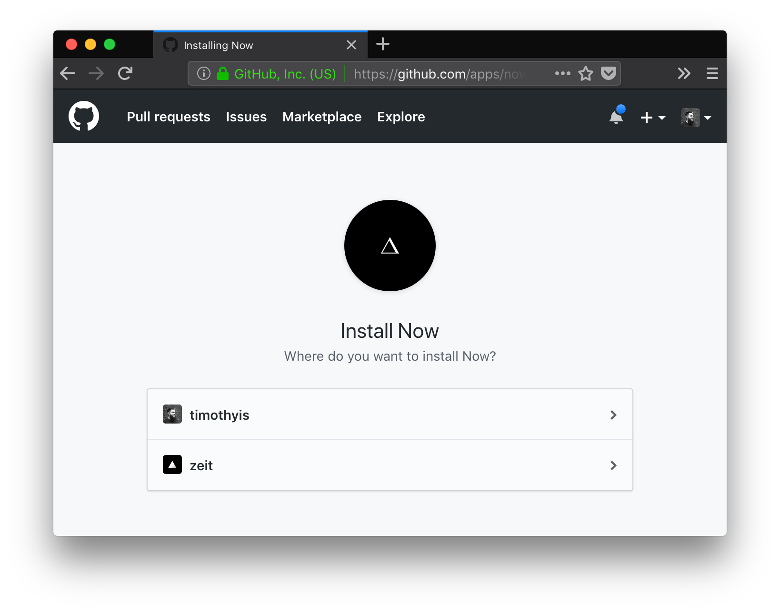Click the browser forward arrow
The width and height of the screenshot is (780, 612).
coord(96,73)
